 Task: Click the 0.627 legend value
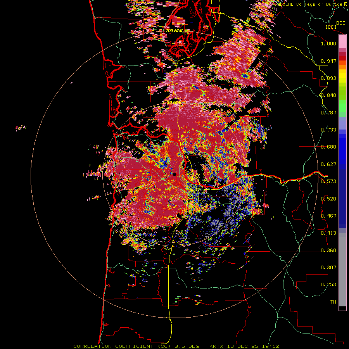point(328,164)
